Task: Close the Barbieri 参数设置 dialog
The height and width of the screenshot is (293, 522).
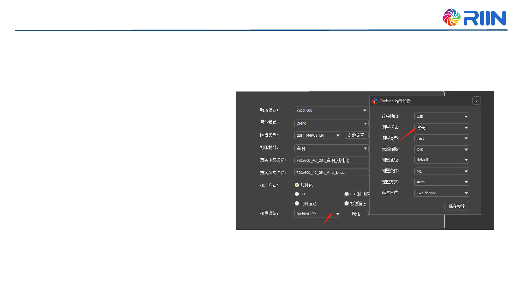Action: point(476,101)
